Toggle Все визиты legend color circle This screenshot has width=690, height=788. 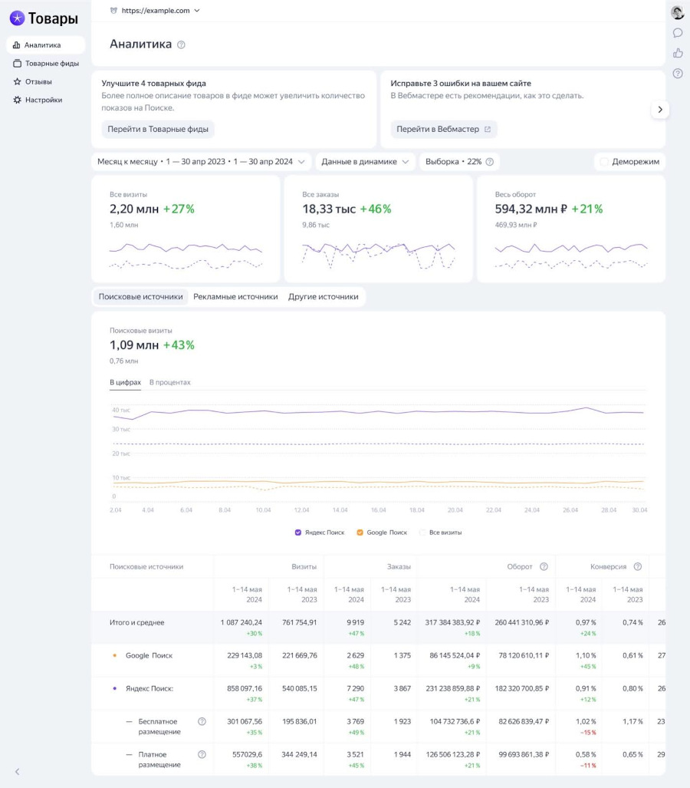tap(422, 532)
